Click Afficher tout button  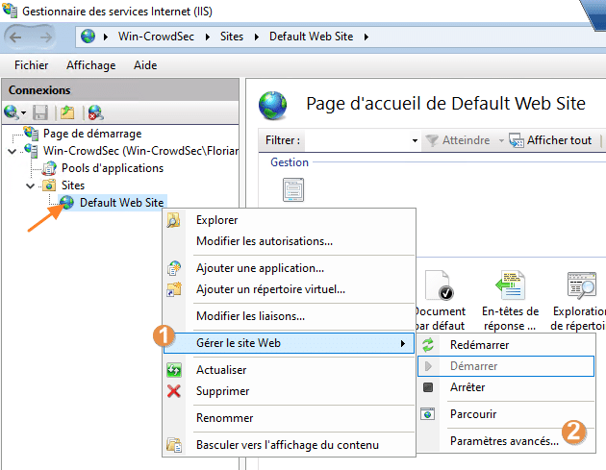pos(550,140)
